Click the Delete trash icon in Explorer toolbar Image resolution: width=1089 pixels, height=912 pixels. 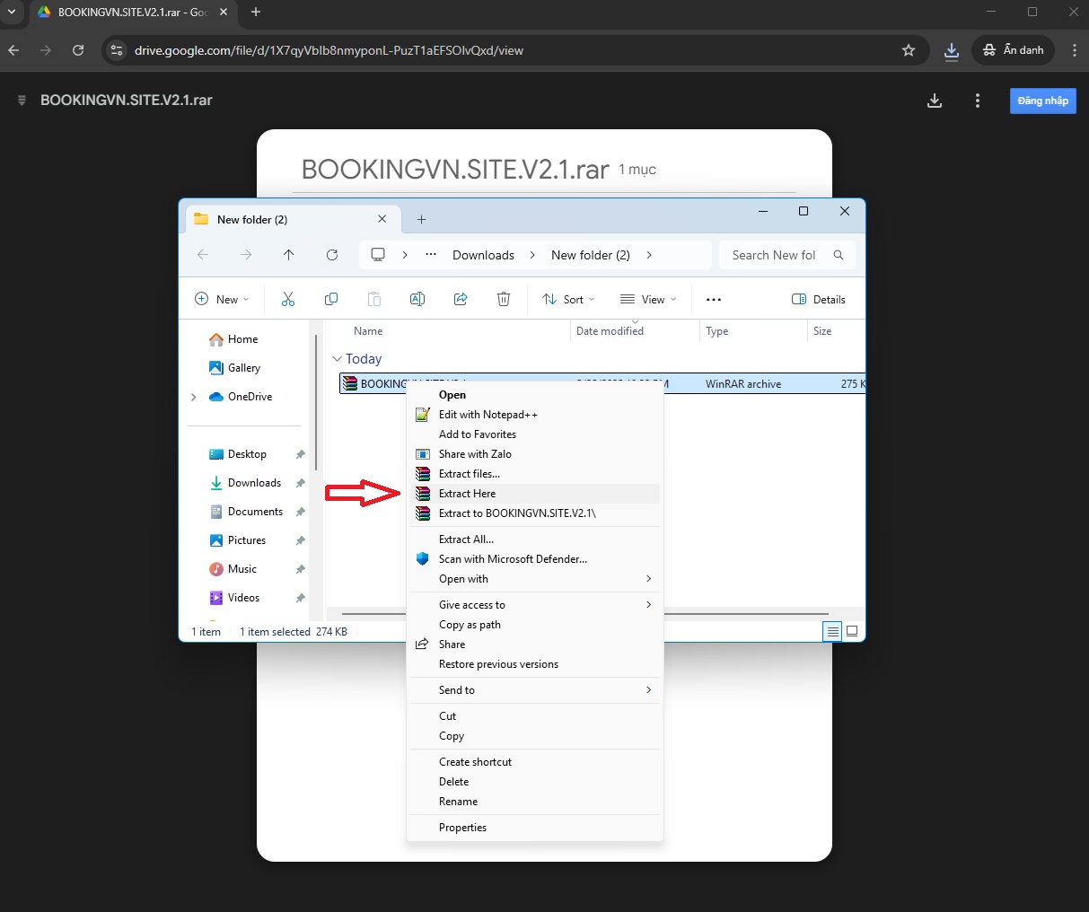[504, 300]
